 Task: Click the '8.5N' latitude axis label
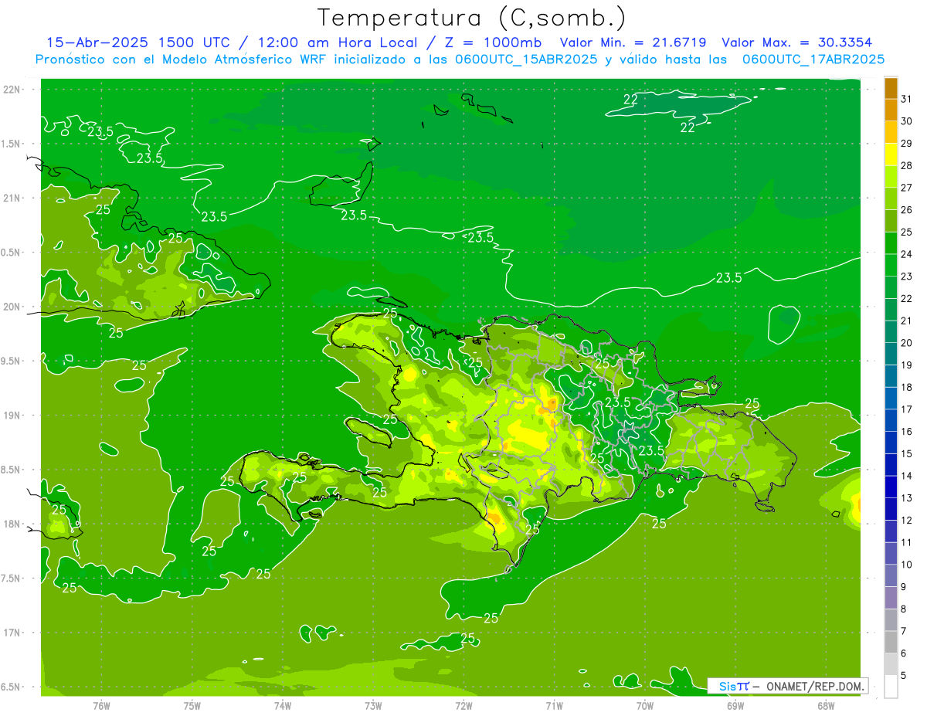(11, 470)
